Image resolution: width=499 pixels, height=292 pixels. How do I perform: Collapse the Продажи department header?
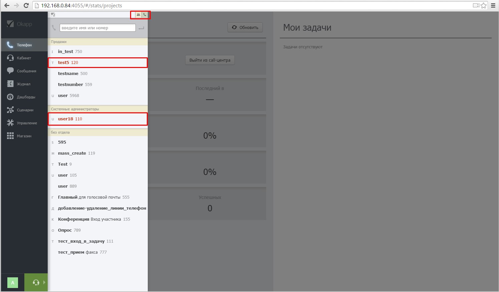pos(98,42)
